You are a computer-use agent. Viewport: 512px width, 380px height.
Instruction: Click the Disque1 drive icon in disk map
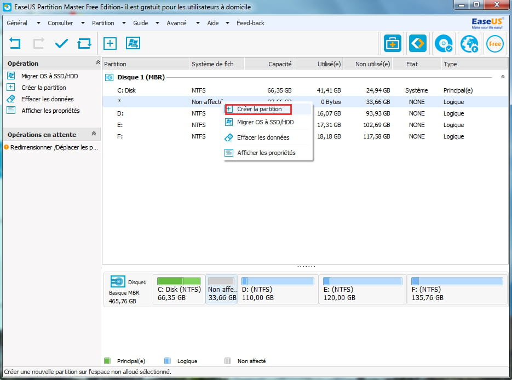click(118, 281)
